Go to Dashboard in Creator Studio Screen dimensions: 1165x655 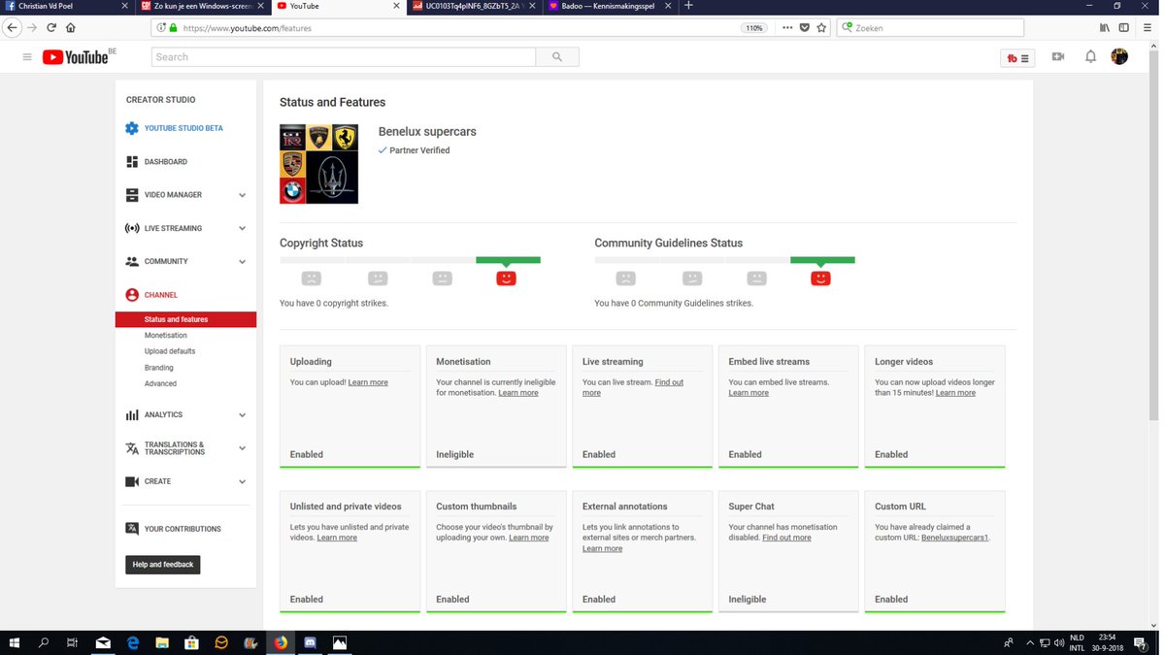click(157, 162)
